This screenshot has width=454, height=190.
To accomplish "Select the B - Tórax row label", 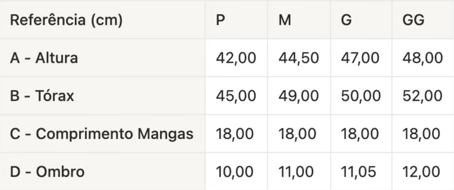I will 42,96.
